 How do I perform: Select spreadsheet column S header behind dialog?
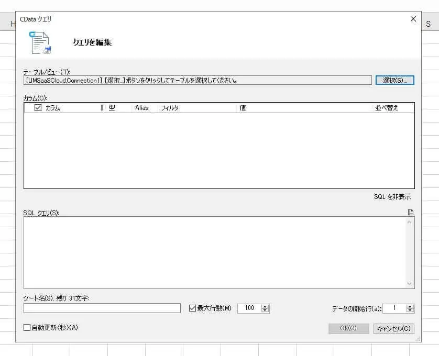pyautogui.click(x=429, y=24)
